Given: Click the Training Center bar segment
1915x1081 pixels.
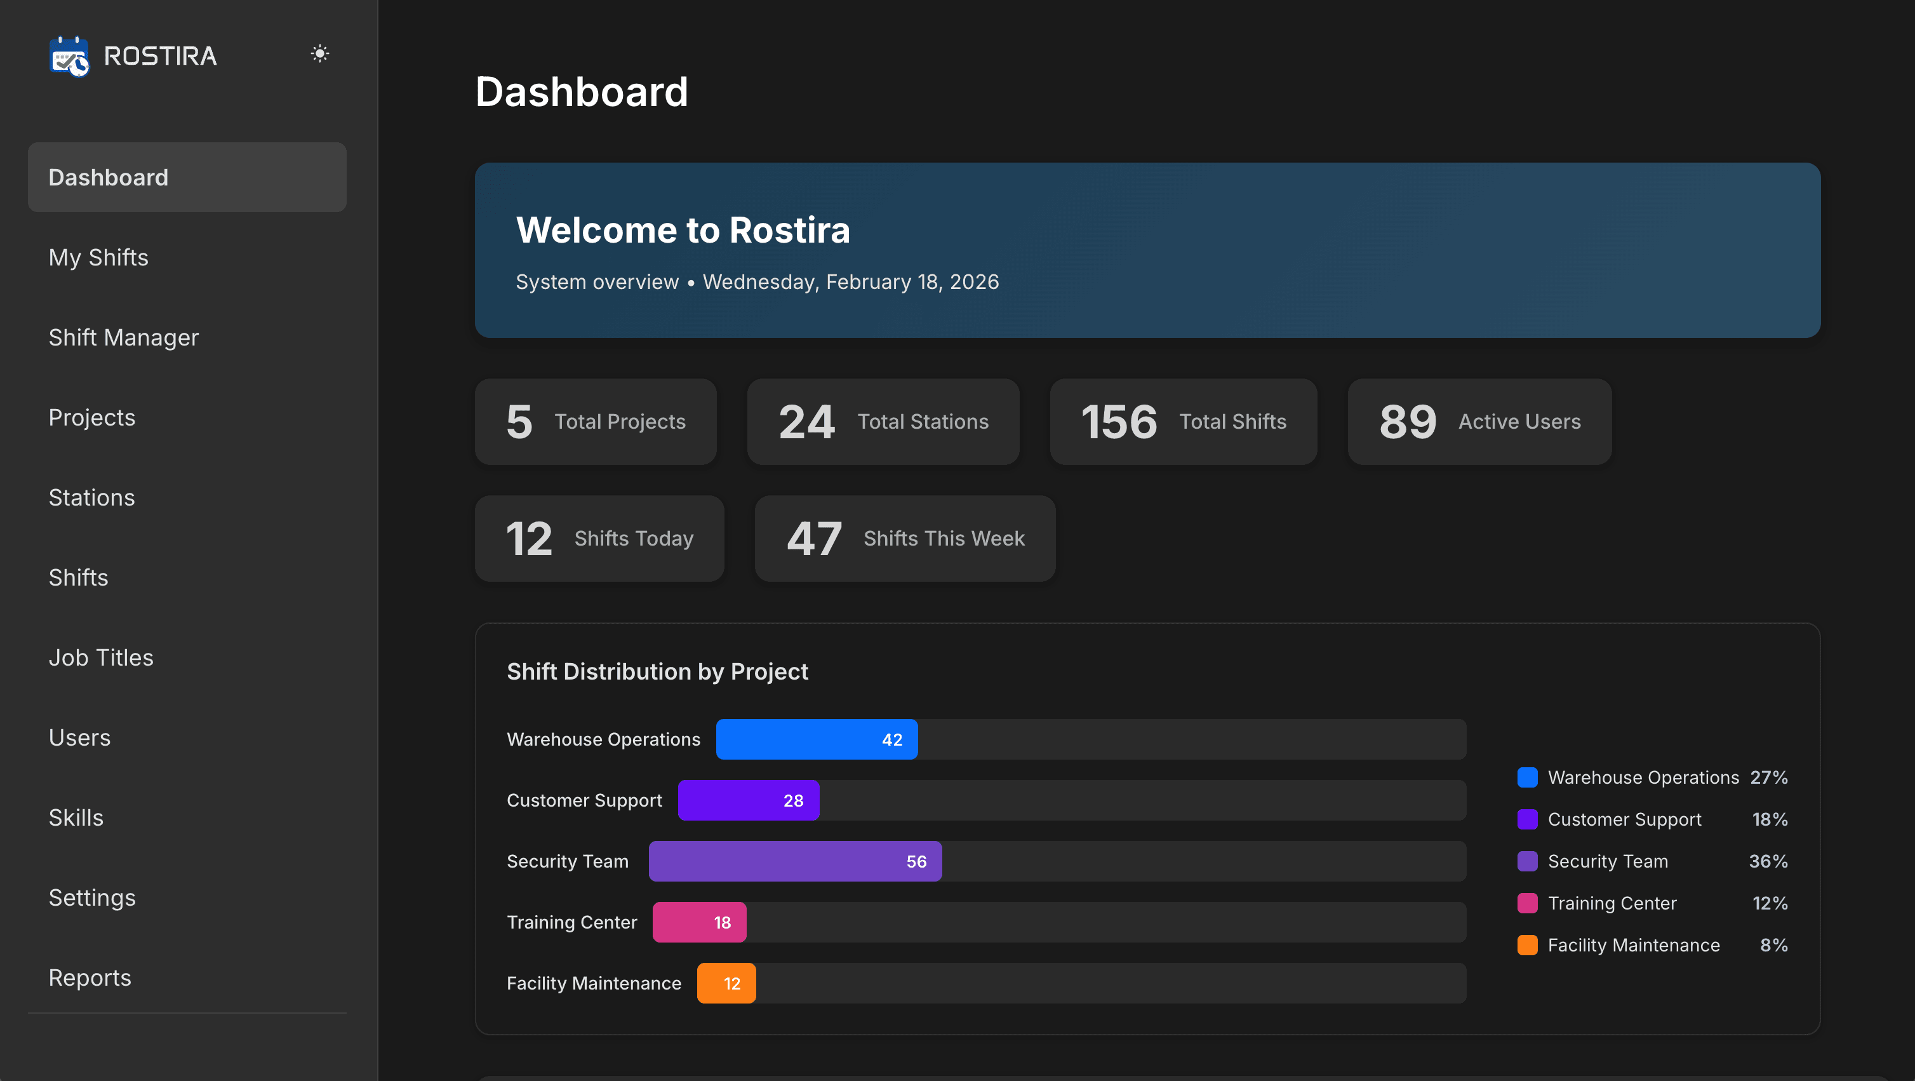Looking at the screenshot, I should (699, 922).
